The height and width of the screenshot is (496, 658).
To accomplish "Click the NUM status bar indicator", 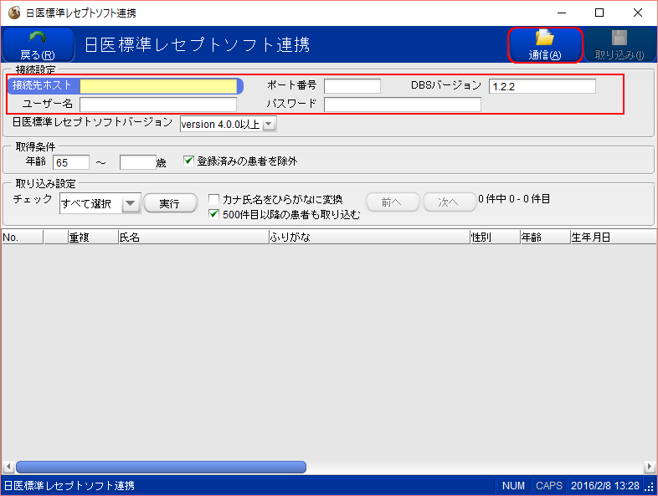I will pos(513,485).
